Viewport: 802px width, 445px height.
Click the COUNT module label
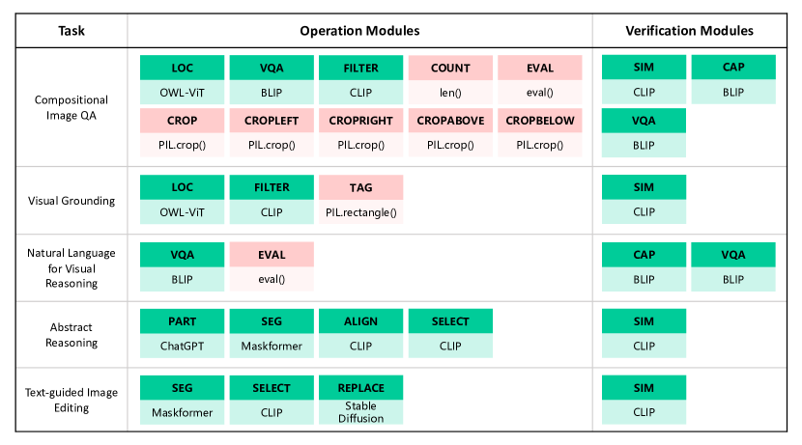click(451, 69)
